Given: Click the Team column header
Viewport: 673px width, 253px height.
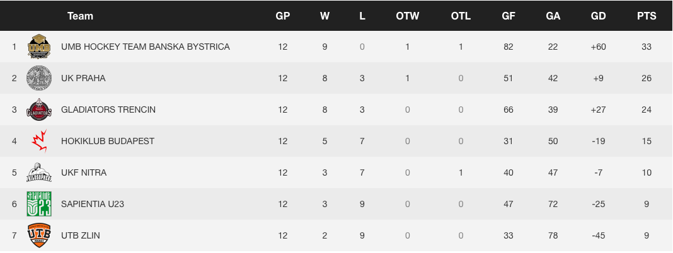Looking at the screenshot, I should [80, 16].
